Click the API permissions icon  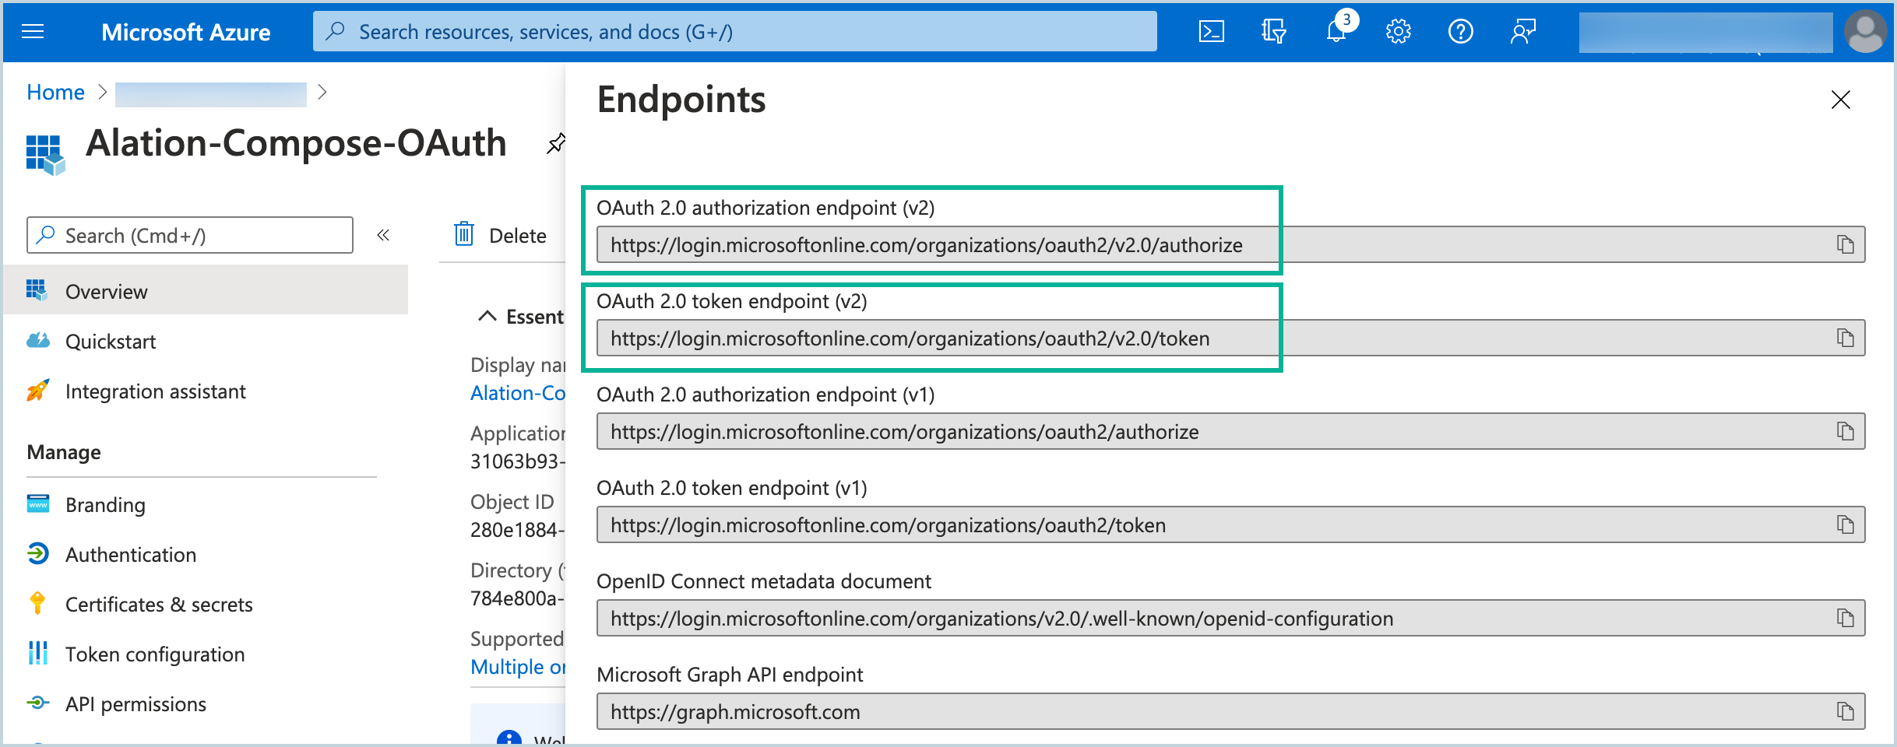(37, 703)
